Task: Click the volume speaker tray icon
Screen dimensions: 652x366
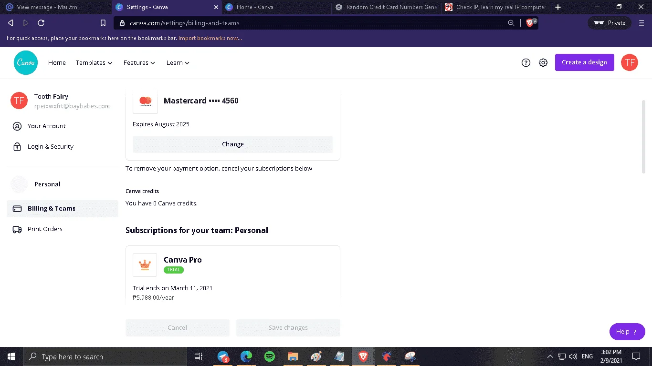Action: [573, 356]
